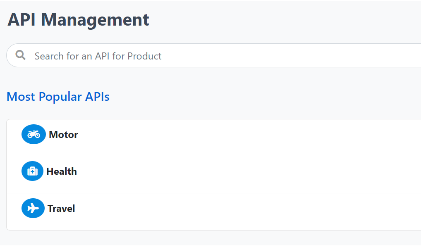Click the magnifying glass search icon
Screen dimensions: 421x247
pos(20,55)
